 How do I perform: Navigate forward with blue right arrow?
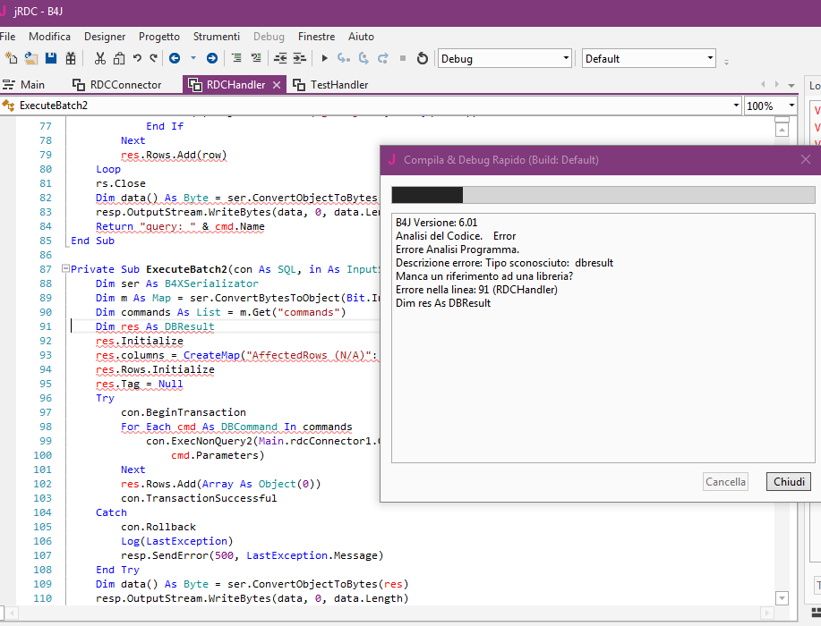212,59
